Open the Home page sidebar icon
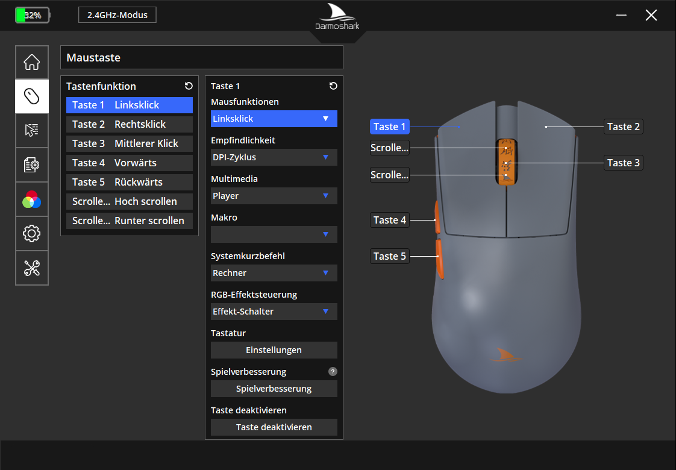Screen dimensions: 676x470 32,62
